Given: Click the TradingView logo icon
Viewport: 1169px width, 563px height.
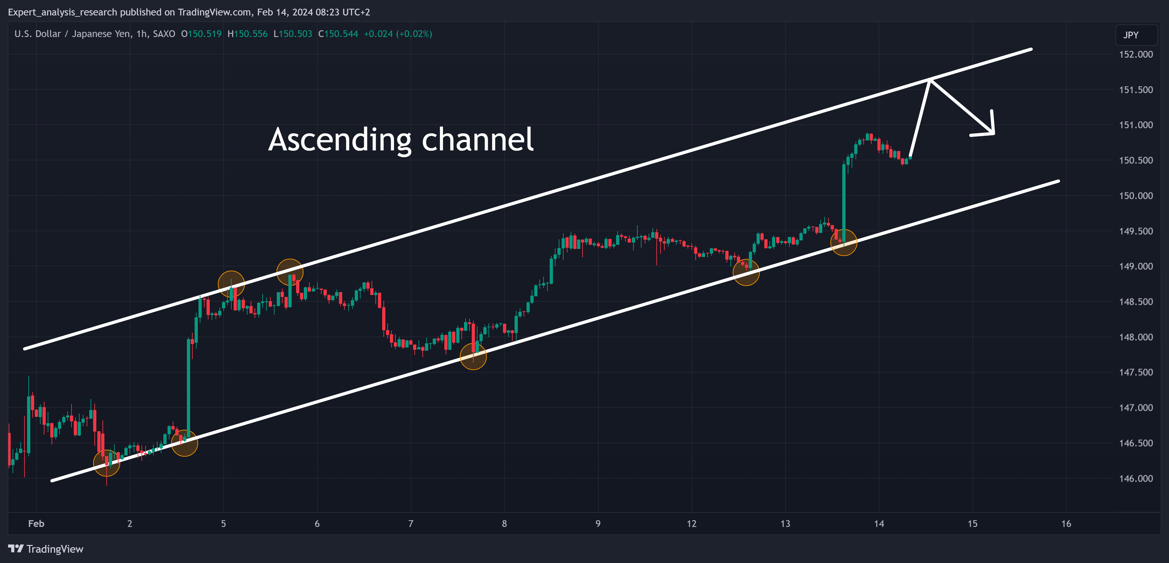Looking at the screenshot, I should [x=15, y=549].
